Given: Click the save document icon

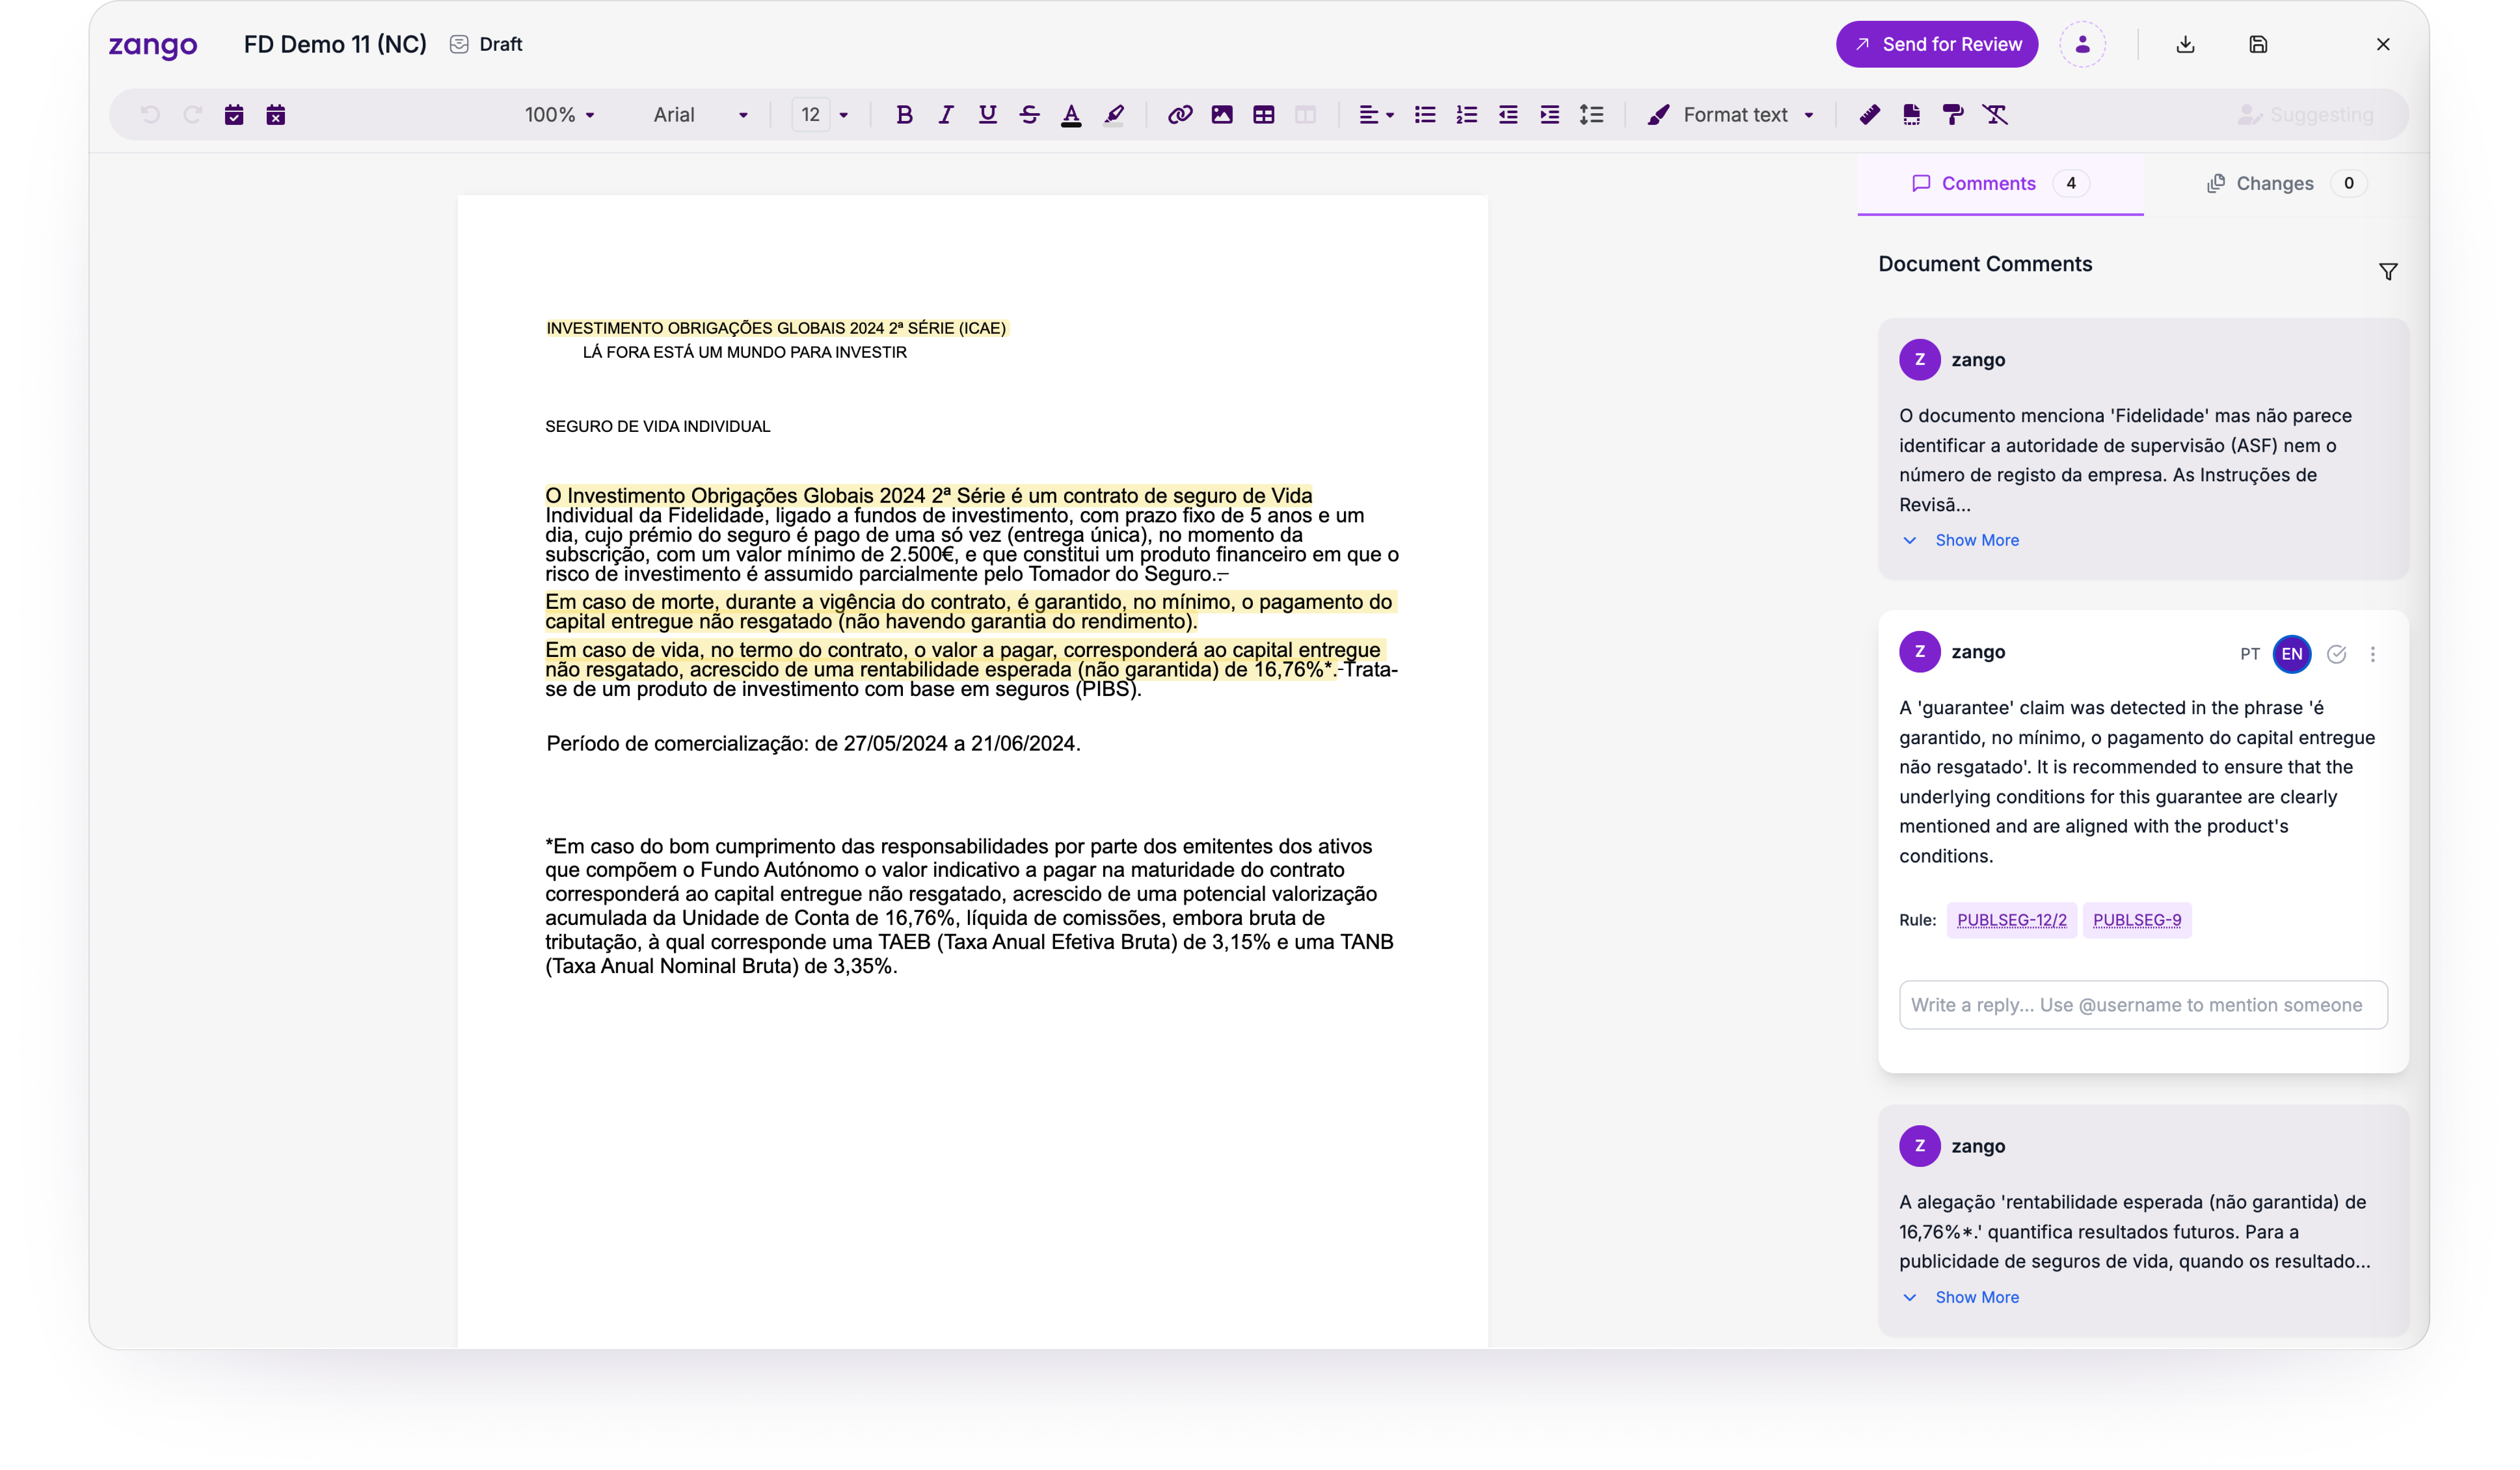Looking at the screenshot, I should pos(2258,44).
